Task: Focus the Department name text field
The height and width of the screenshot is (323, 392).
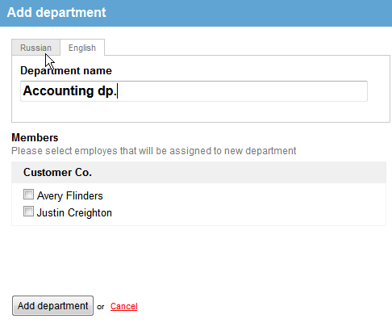Action: pos(194,91)
